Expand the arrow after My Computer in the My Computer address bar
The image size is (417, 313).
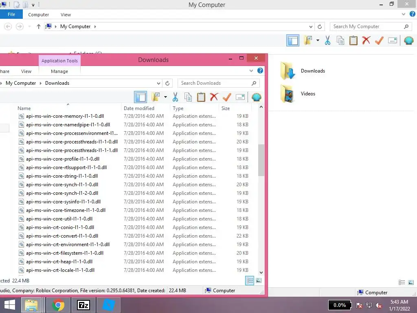(95, 26)
